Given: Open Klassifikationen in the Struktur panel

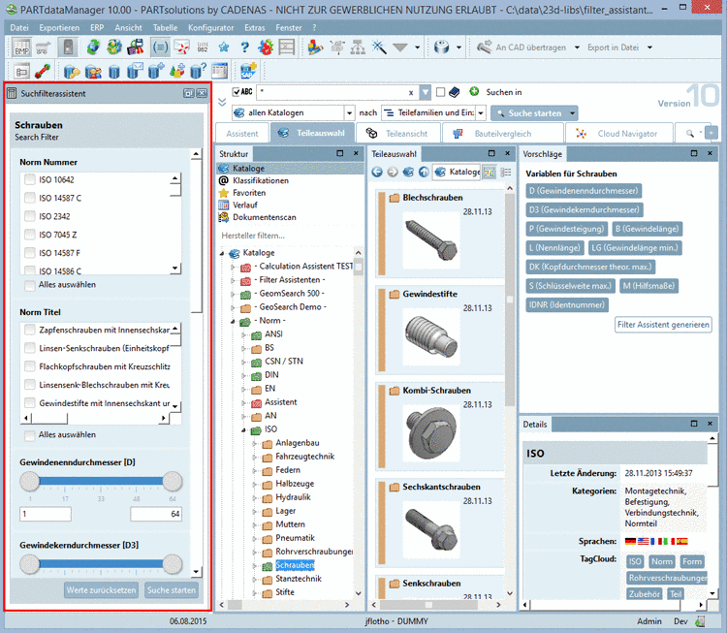Looking at the screenshot, I should click(x=260, y=180).
